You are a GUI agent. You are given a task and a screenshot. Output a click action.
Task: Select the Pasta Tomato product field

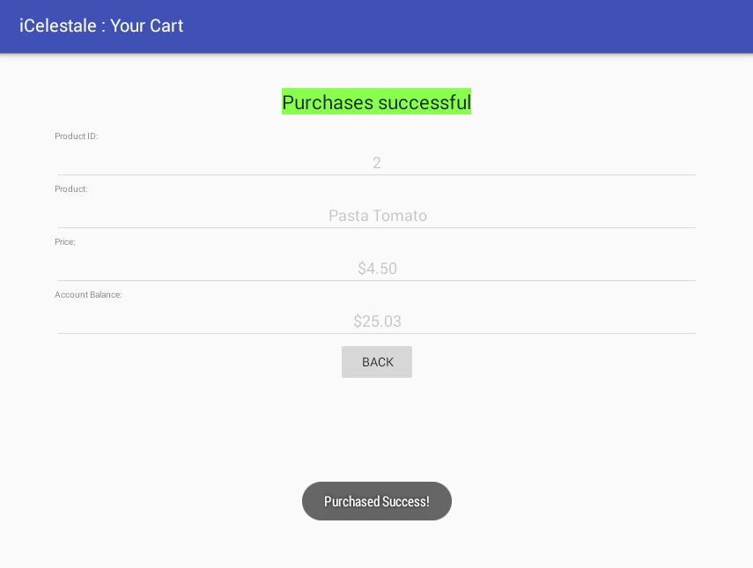point(377,216)
